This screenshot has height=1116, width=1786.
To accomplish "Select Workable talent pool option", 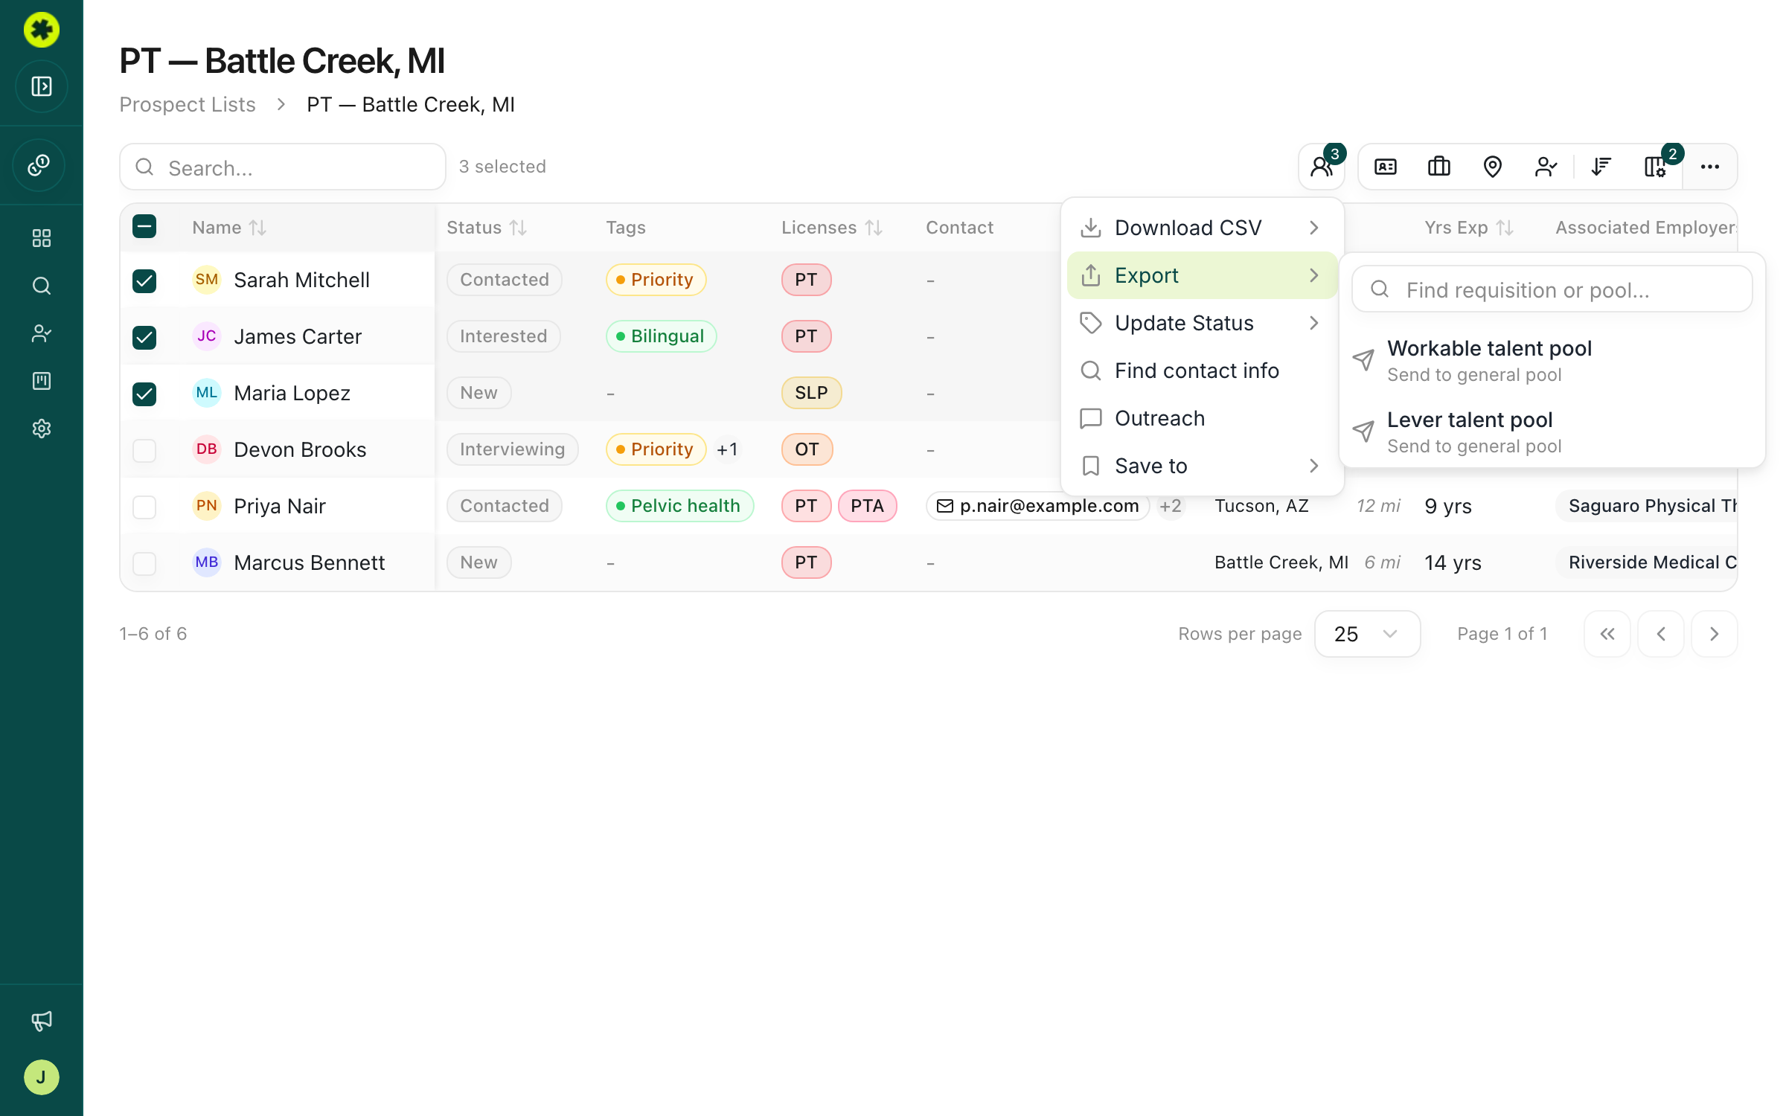I will [1552, 360].
